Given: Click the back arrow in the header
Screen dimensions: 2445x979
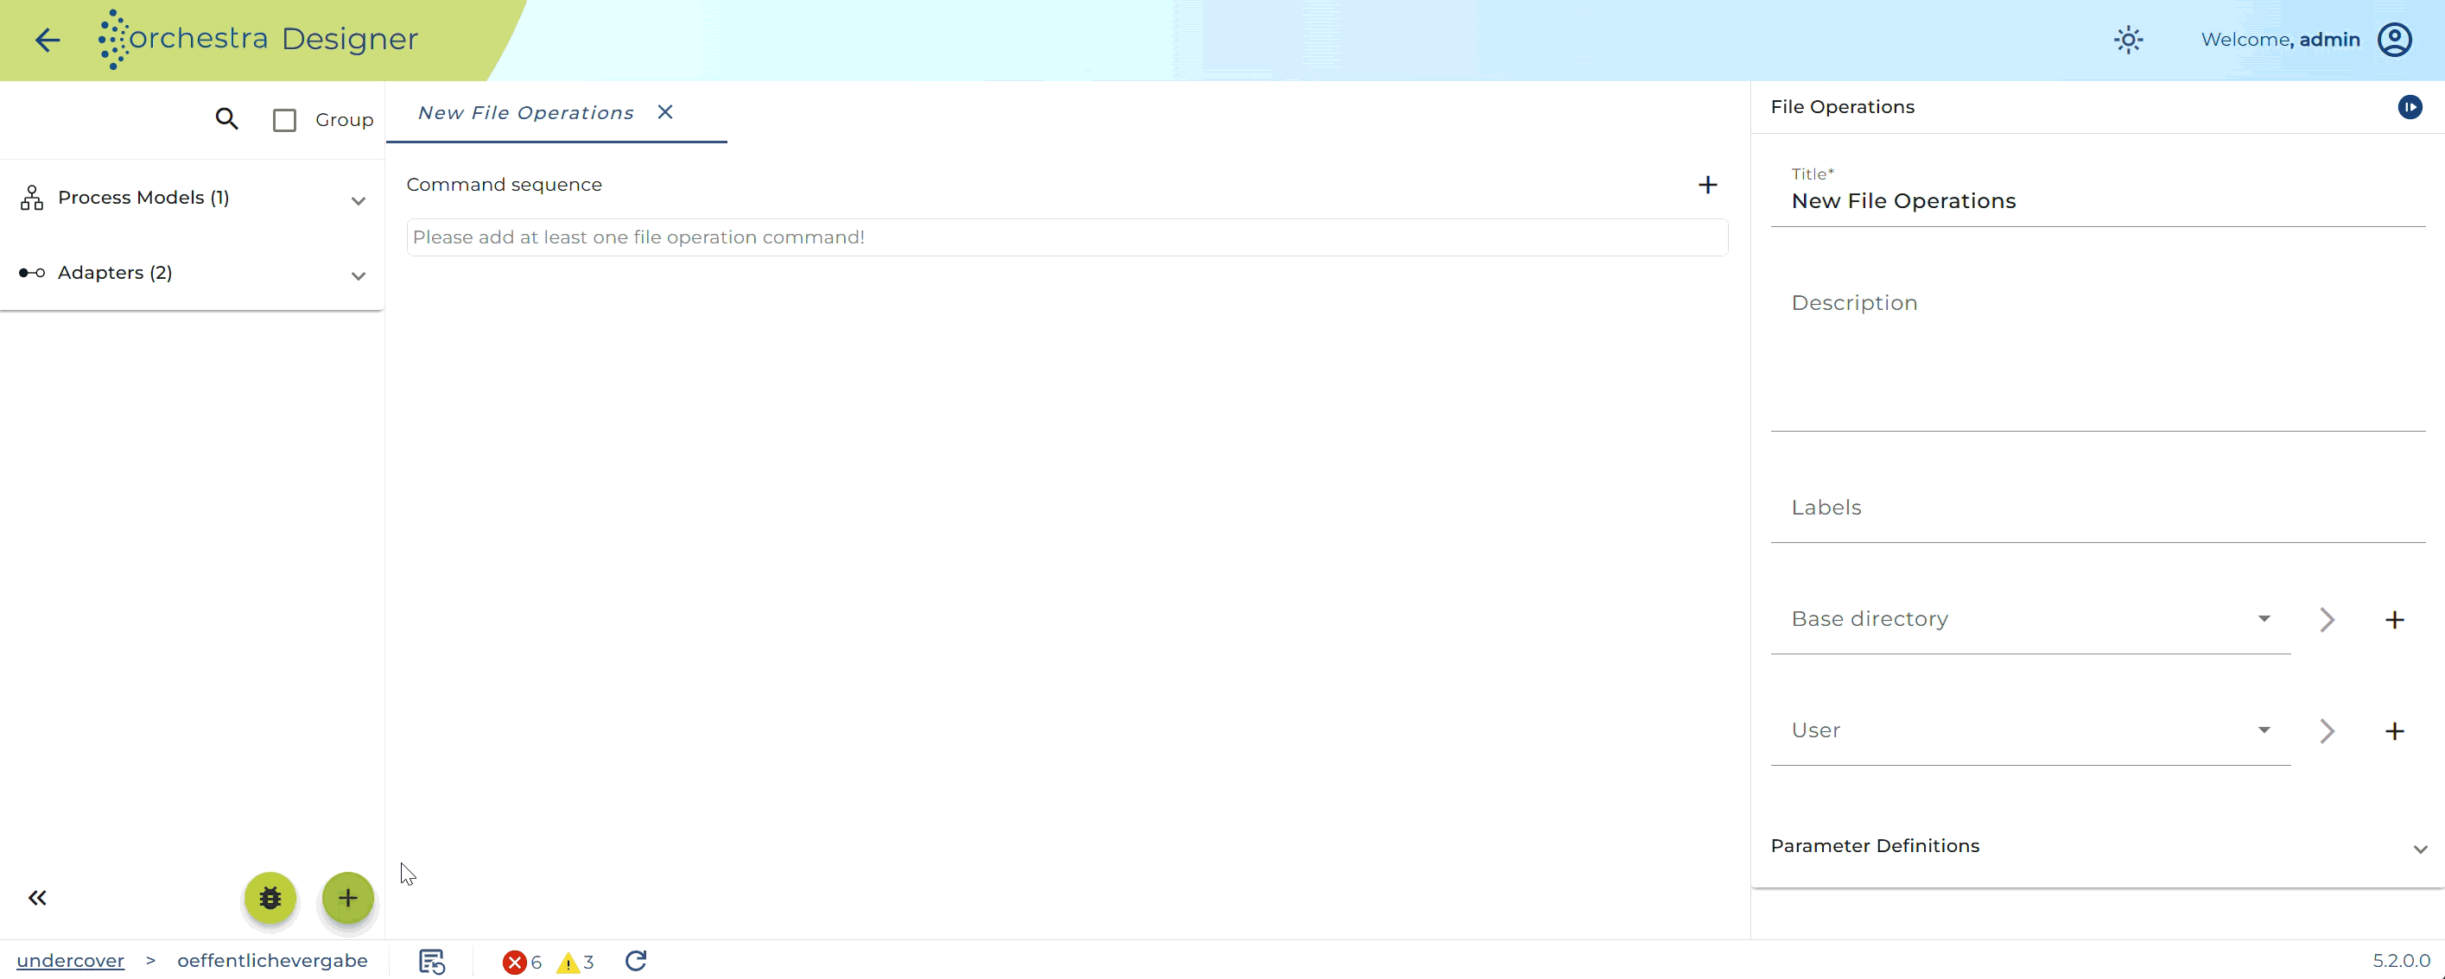Looking at the screenshot, I should [48, 40].
